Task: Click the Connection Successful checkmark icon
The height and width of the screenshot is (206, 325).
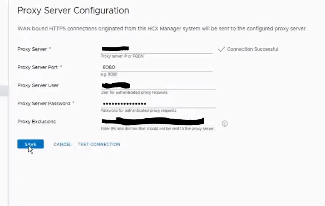Action: tap(221, 49)
